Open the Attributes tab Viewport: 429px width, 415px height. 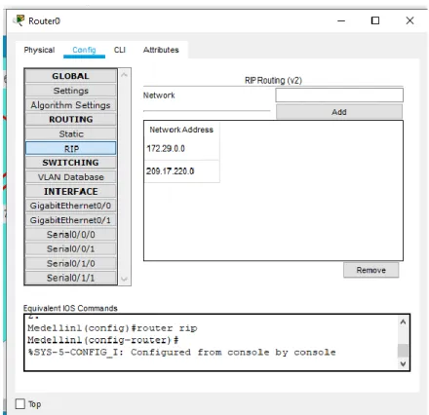(x=161, y=50)
